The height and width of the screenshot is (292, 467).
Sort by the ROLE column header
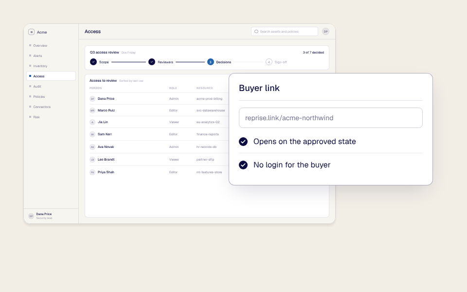173,88
